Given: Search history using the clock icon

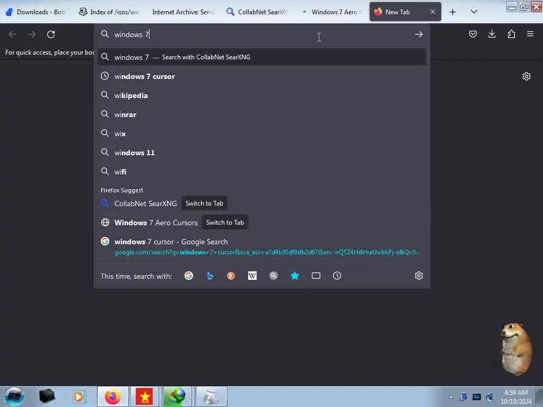Looking at the screenshot, I should [x=337, y=276].
